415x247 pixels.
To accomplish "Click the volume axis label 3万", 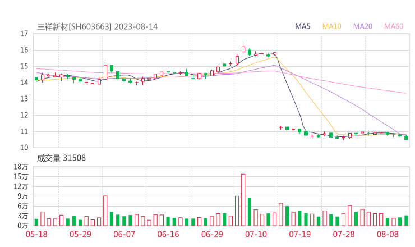I will 23,216.
